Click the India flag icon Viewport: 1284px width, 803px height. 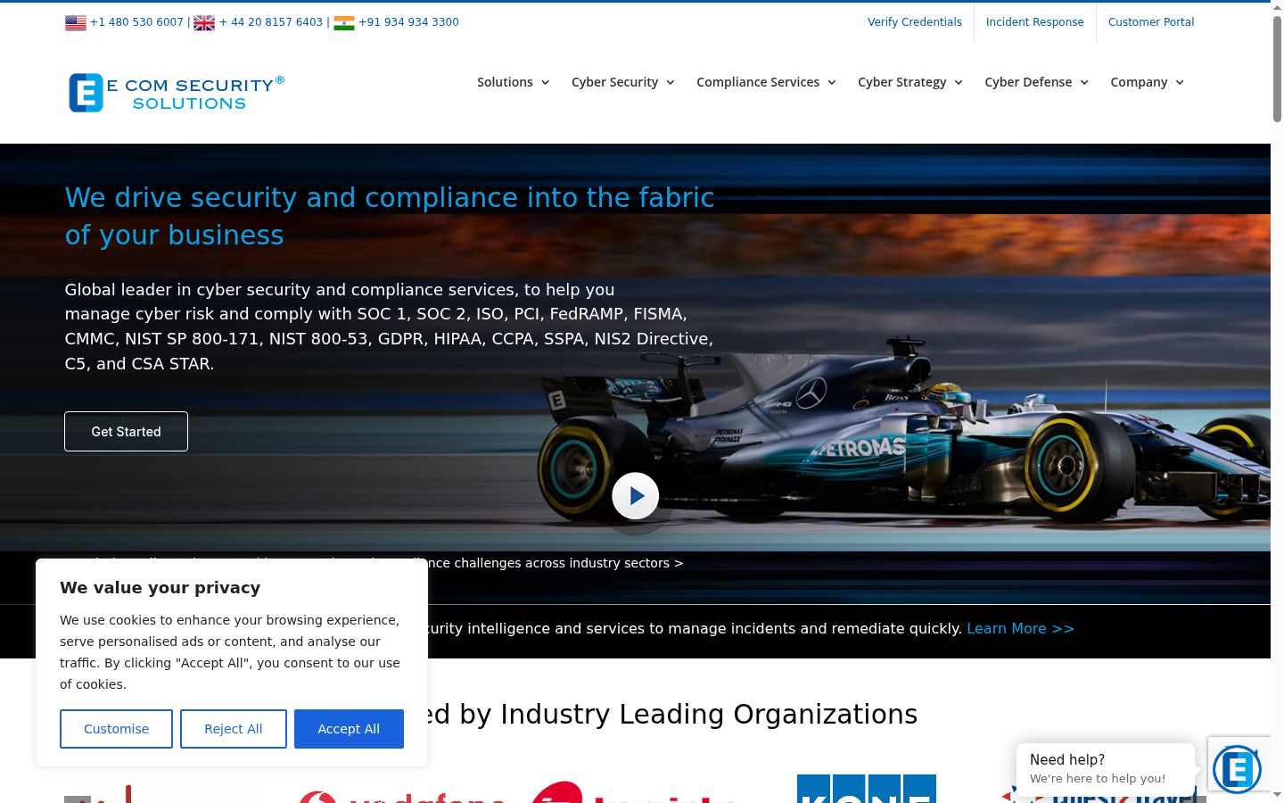point(344,23)
